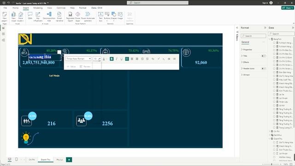Collapse the Data pane

coord(293,28)
